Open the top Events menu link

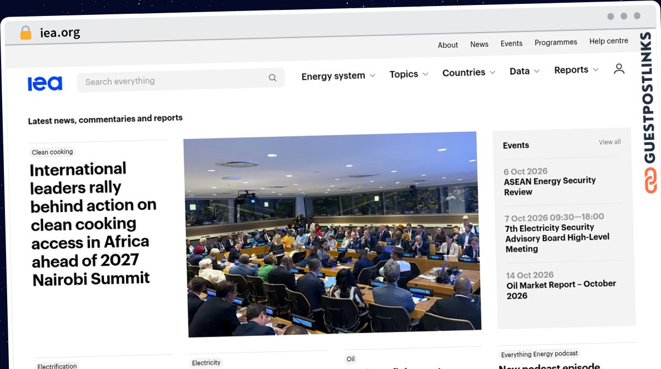pyautogui.click(x=511, y=44)
